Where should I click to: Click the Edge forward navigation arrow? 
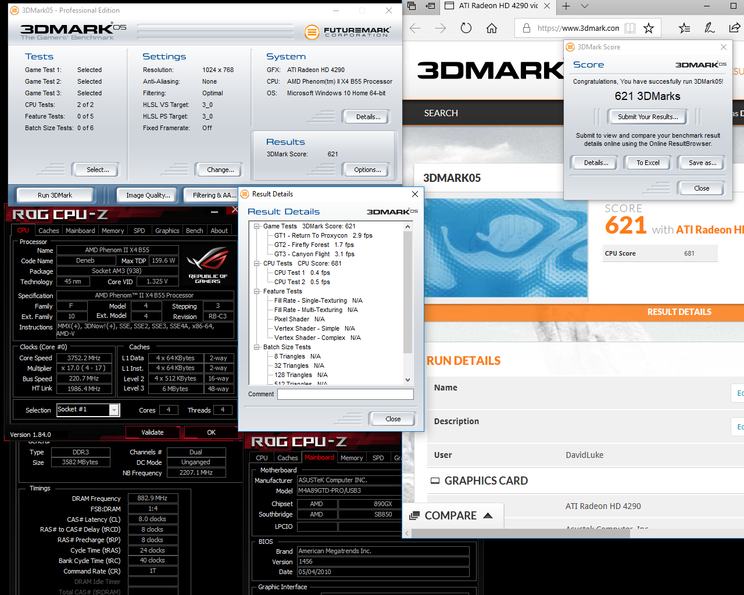pyautogui.click(x=441, y=28)
